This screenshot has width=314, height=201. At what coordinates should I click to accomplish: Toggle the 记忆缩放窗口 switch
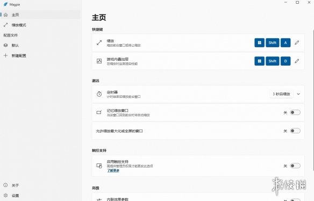tap(295, 112)
